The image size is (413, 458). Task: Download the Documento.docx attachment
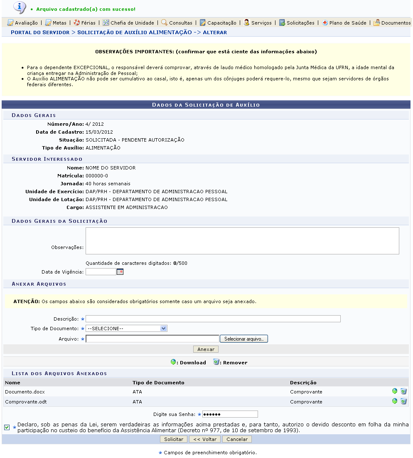tap(395, 391)
